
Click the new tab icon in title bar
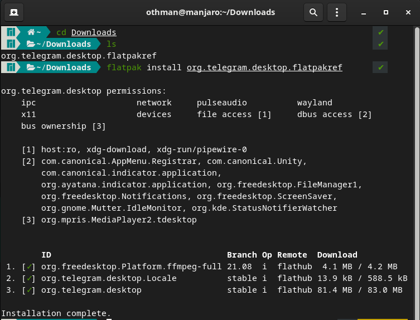(x=13, y=12)
